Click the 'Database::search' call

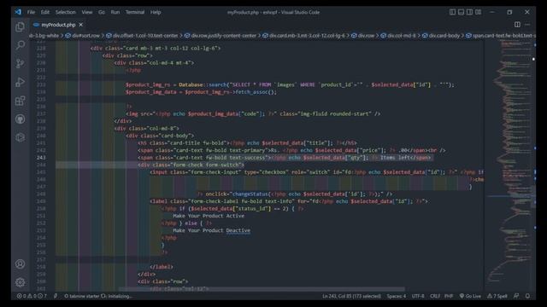pos(203,84)
